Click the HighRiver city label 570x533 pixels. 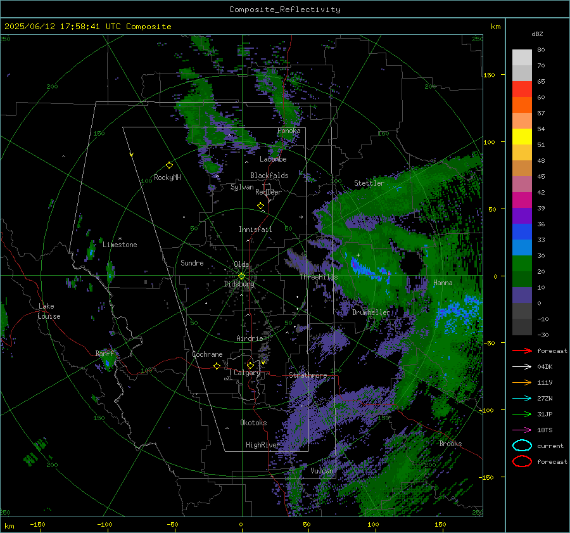pos(262,445)
